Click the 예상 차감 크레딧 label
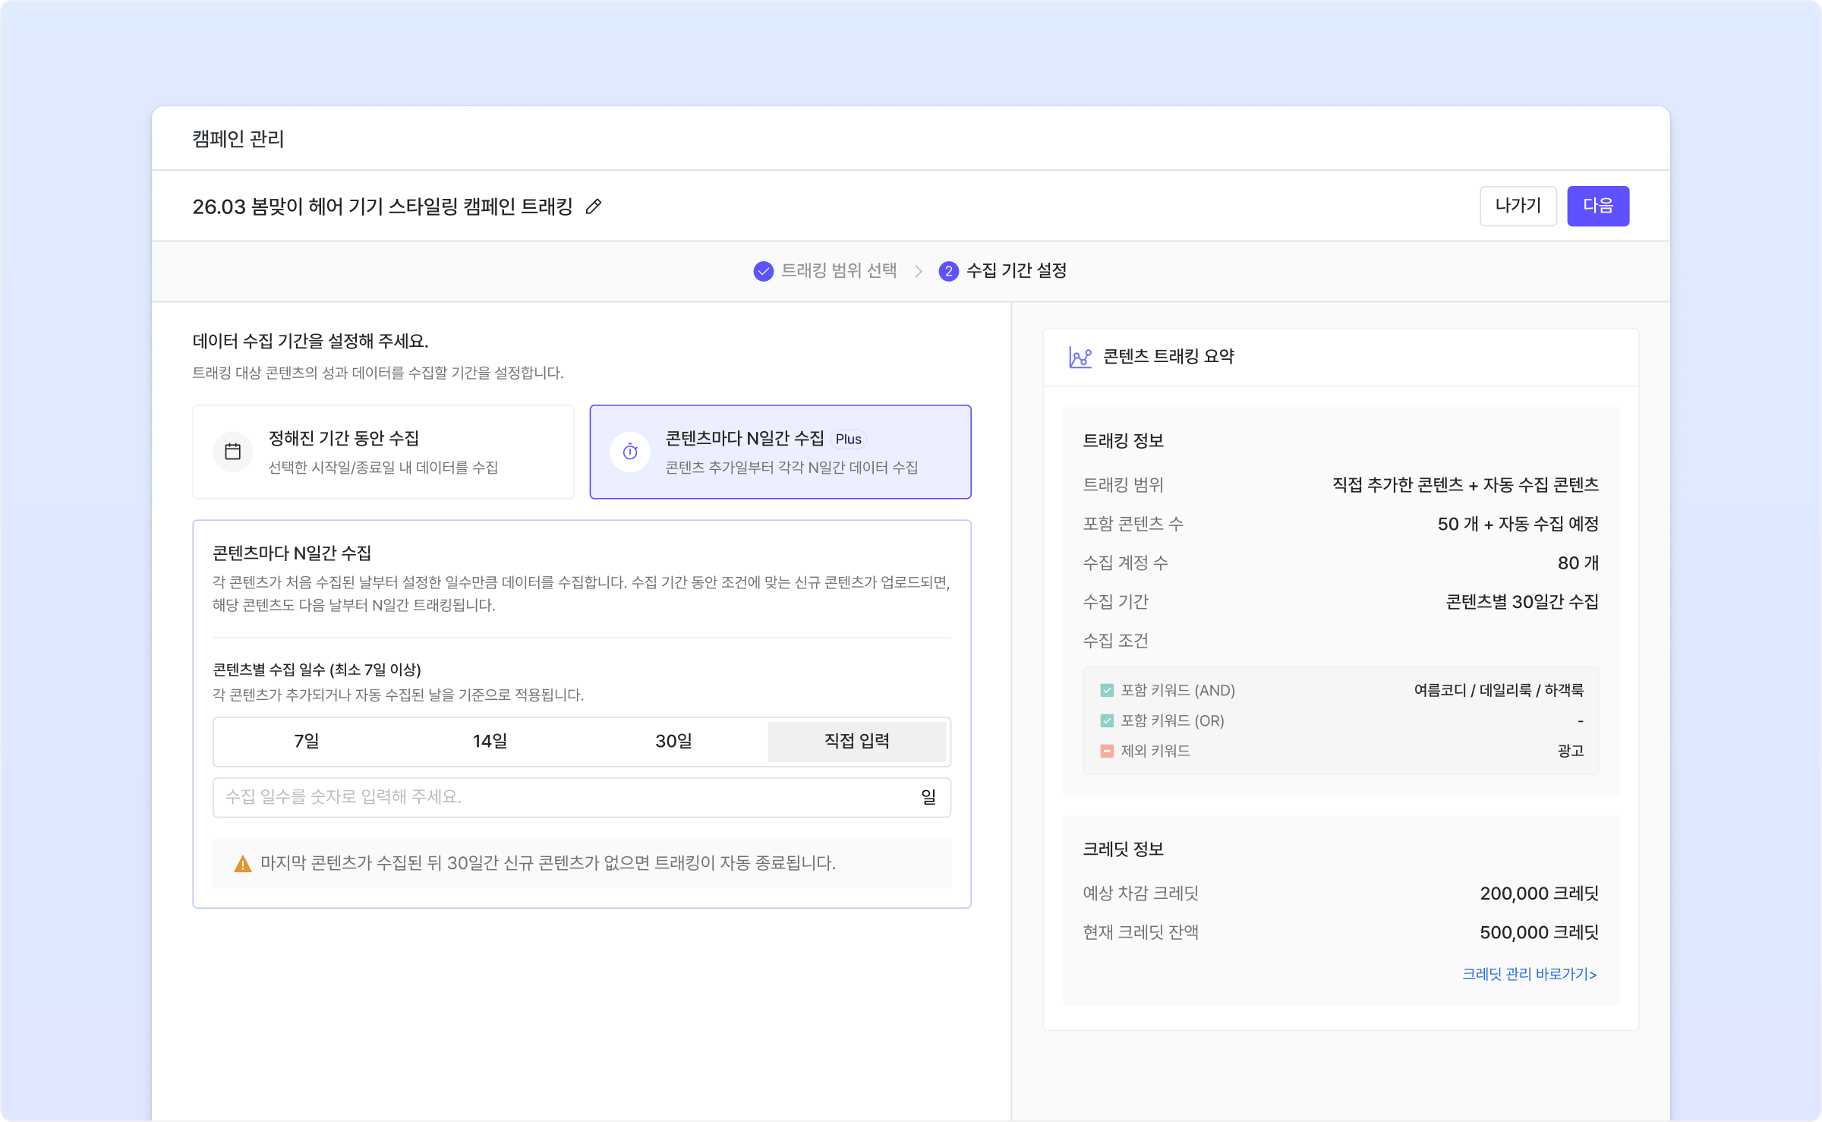The image size is (1822, 1122). pos(1140,894)
